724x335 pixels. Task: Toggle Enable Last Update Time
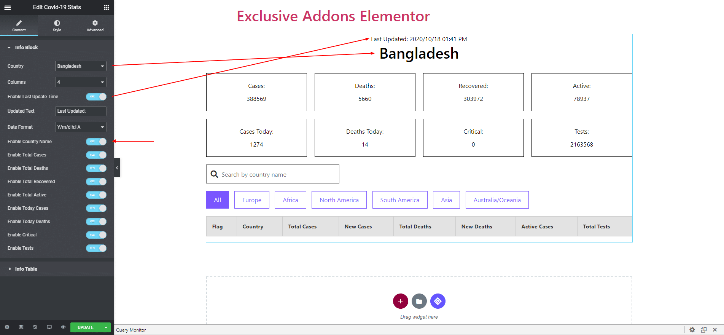coord(96,97)
